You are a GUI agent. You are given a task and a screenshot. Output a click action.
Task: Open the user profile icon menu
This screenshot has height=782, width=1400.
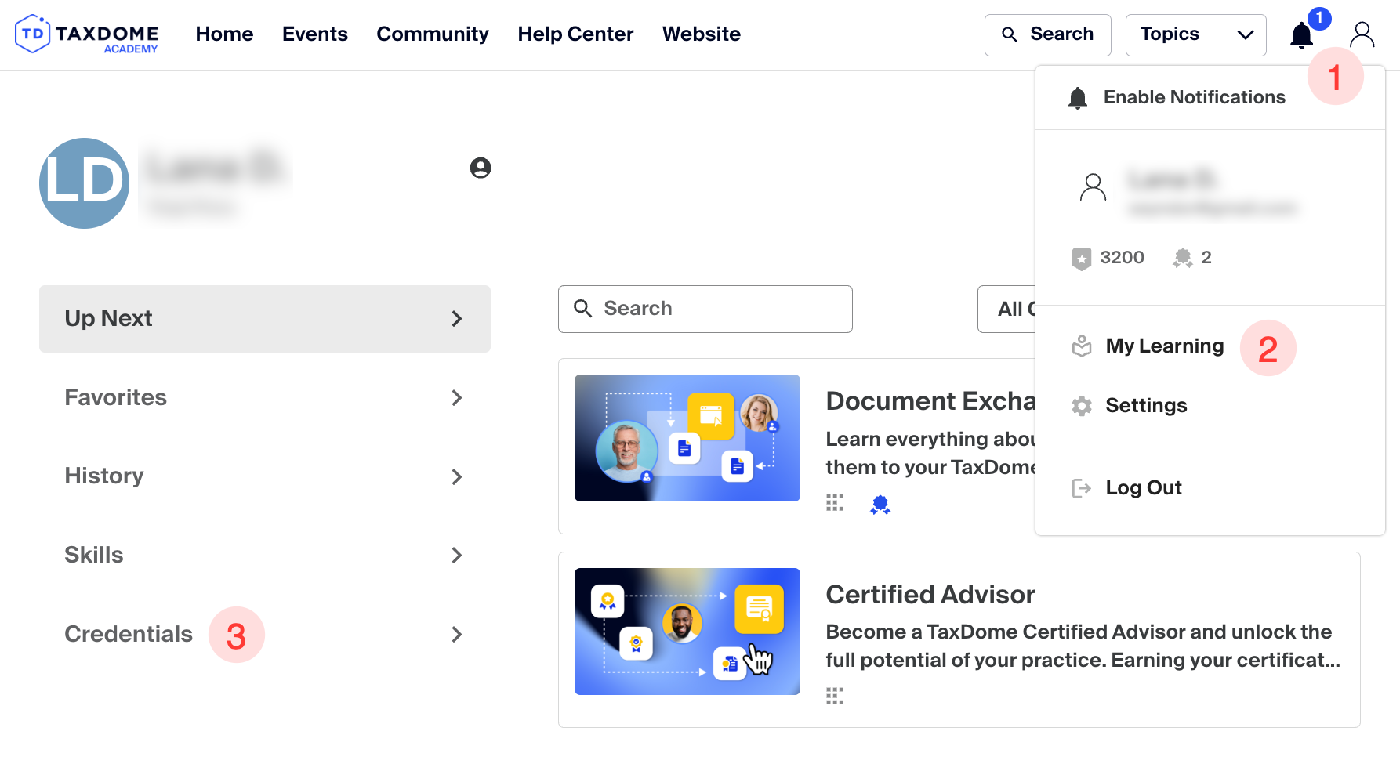click(1362, 34)
